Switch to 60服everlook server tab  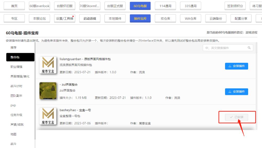click(40, 6)
